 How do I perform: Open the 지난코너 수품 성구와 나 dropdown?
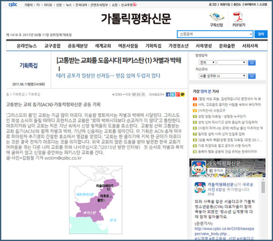point(222,76)
